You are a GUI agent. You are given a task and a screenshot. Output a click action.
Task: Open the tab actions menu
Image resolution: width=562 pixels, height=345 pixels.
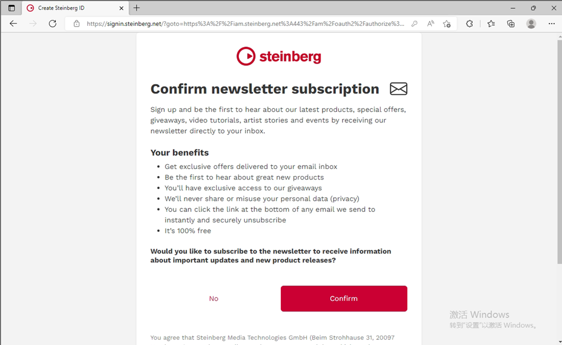11,8
